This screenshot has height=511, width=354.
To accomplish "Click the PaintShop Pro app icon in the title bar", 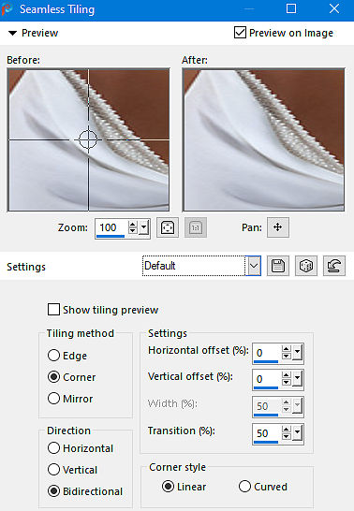I will tap(7, 9).
